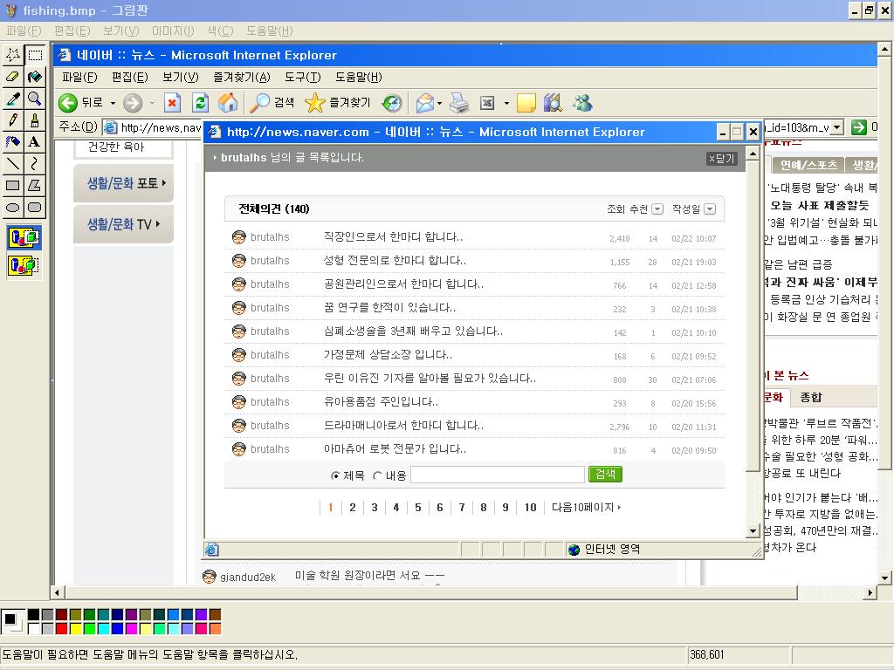Expand the 생활/문화 TV sidebar item
The width and height of the screenshot is (894, 670).
(x=124, y=224)
